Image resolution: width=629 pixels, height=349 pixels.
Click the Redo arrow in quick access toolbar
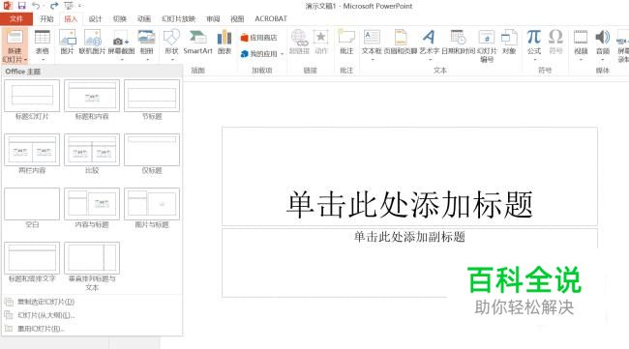(54, 6)
